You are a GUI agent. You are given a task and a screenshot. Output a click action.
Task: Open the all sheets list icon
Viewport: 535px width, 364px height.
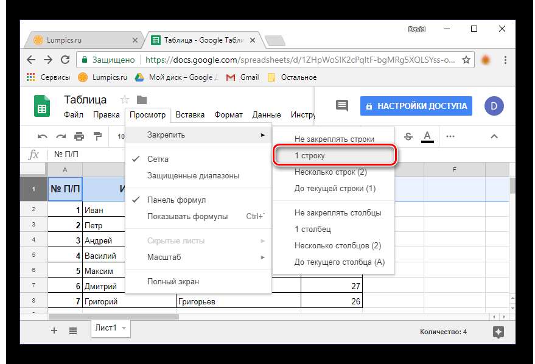click(72, 331)
